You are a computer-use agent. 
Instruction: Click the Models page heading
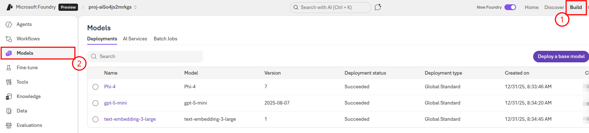click(99, 28)
